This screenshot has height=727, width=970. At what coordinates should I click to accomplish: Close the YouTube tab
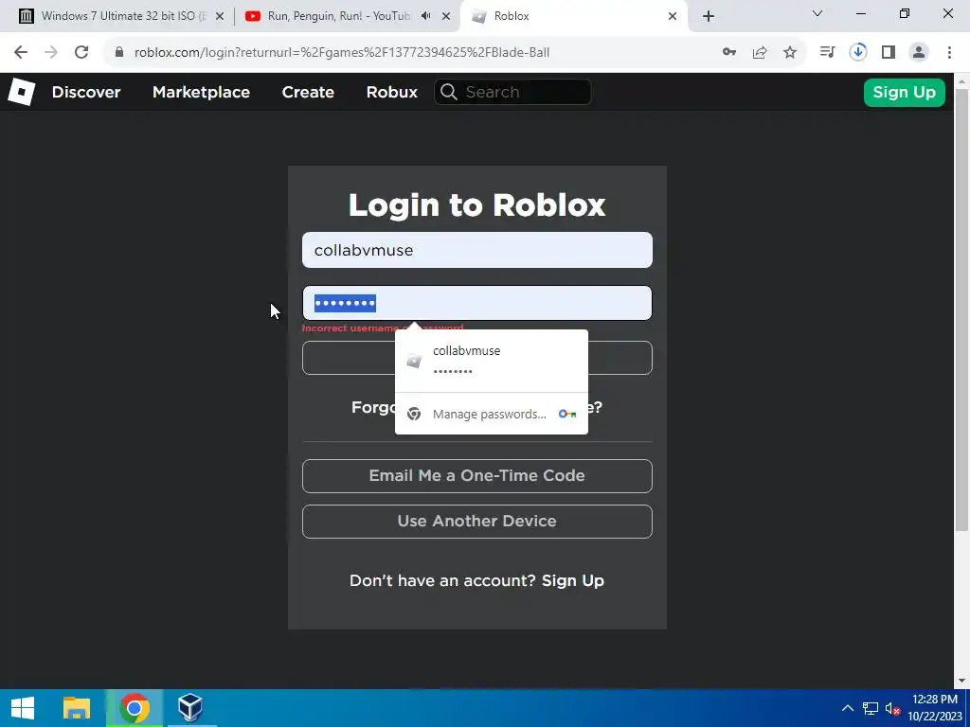[446, 16]
